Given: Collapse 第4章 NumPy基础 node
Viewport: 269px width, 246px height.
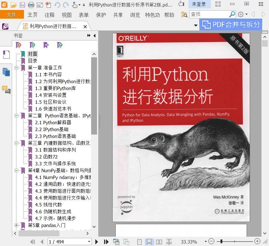Looking at the screenshot, I should pos(16,170).
